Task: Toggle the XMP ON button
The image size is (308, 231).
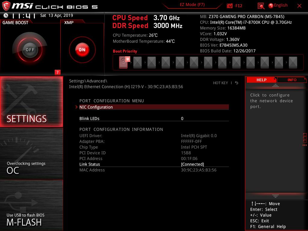Action: [82, 50]
